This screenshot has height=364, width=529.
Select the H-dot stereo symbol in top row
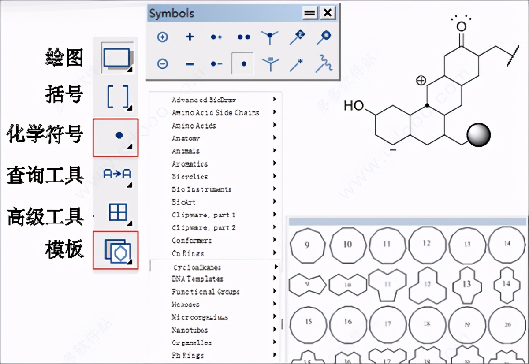coord(269,37)
